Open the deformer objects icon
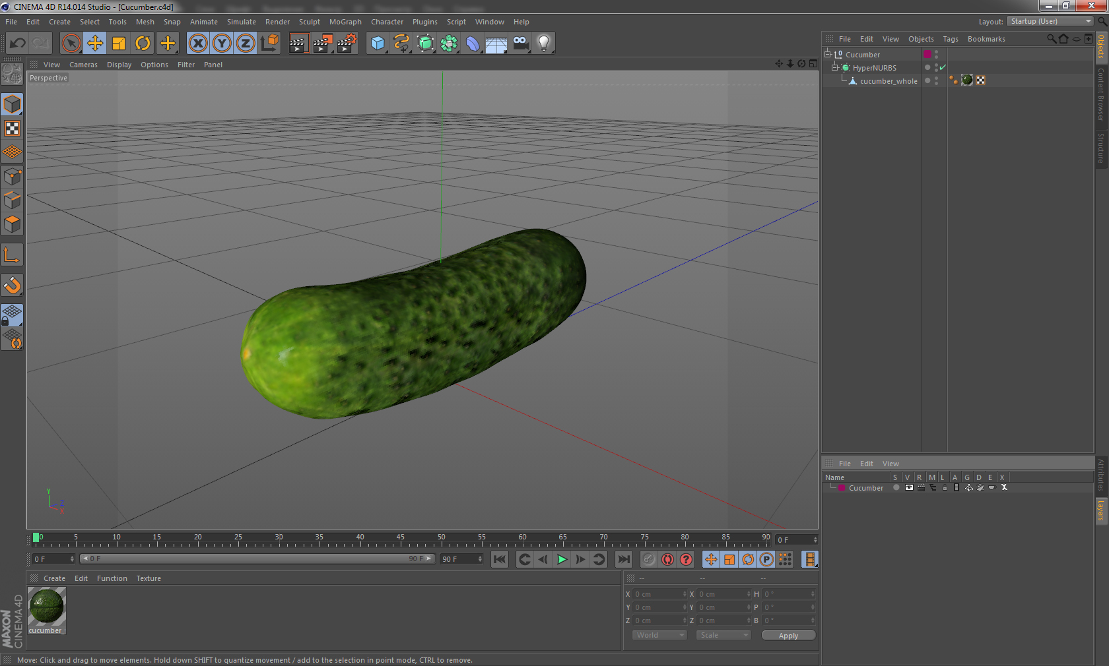This screenshot has width=1109, height=666. pyautogui.click(x=473, y=44)
